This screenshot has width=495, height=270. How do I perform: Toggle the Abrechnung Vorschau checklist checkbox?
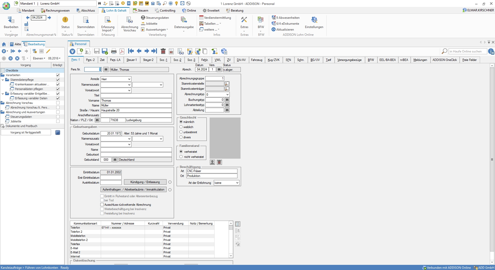pyautogui.click(x=58, y=103)
